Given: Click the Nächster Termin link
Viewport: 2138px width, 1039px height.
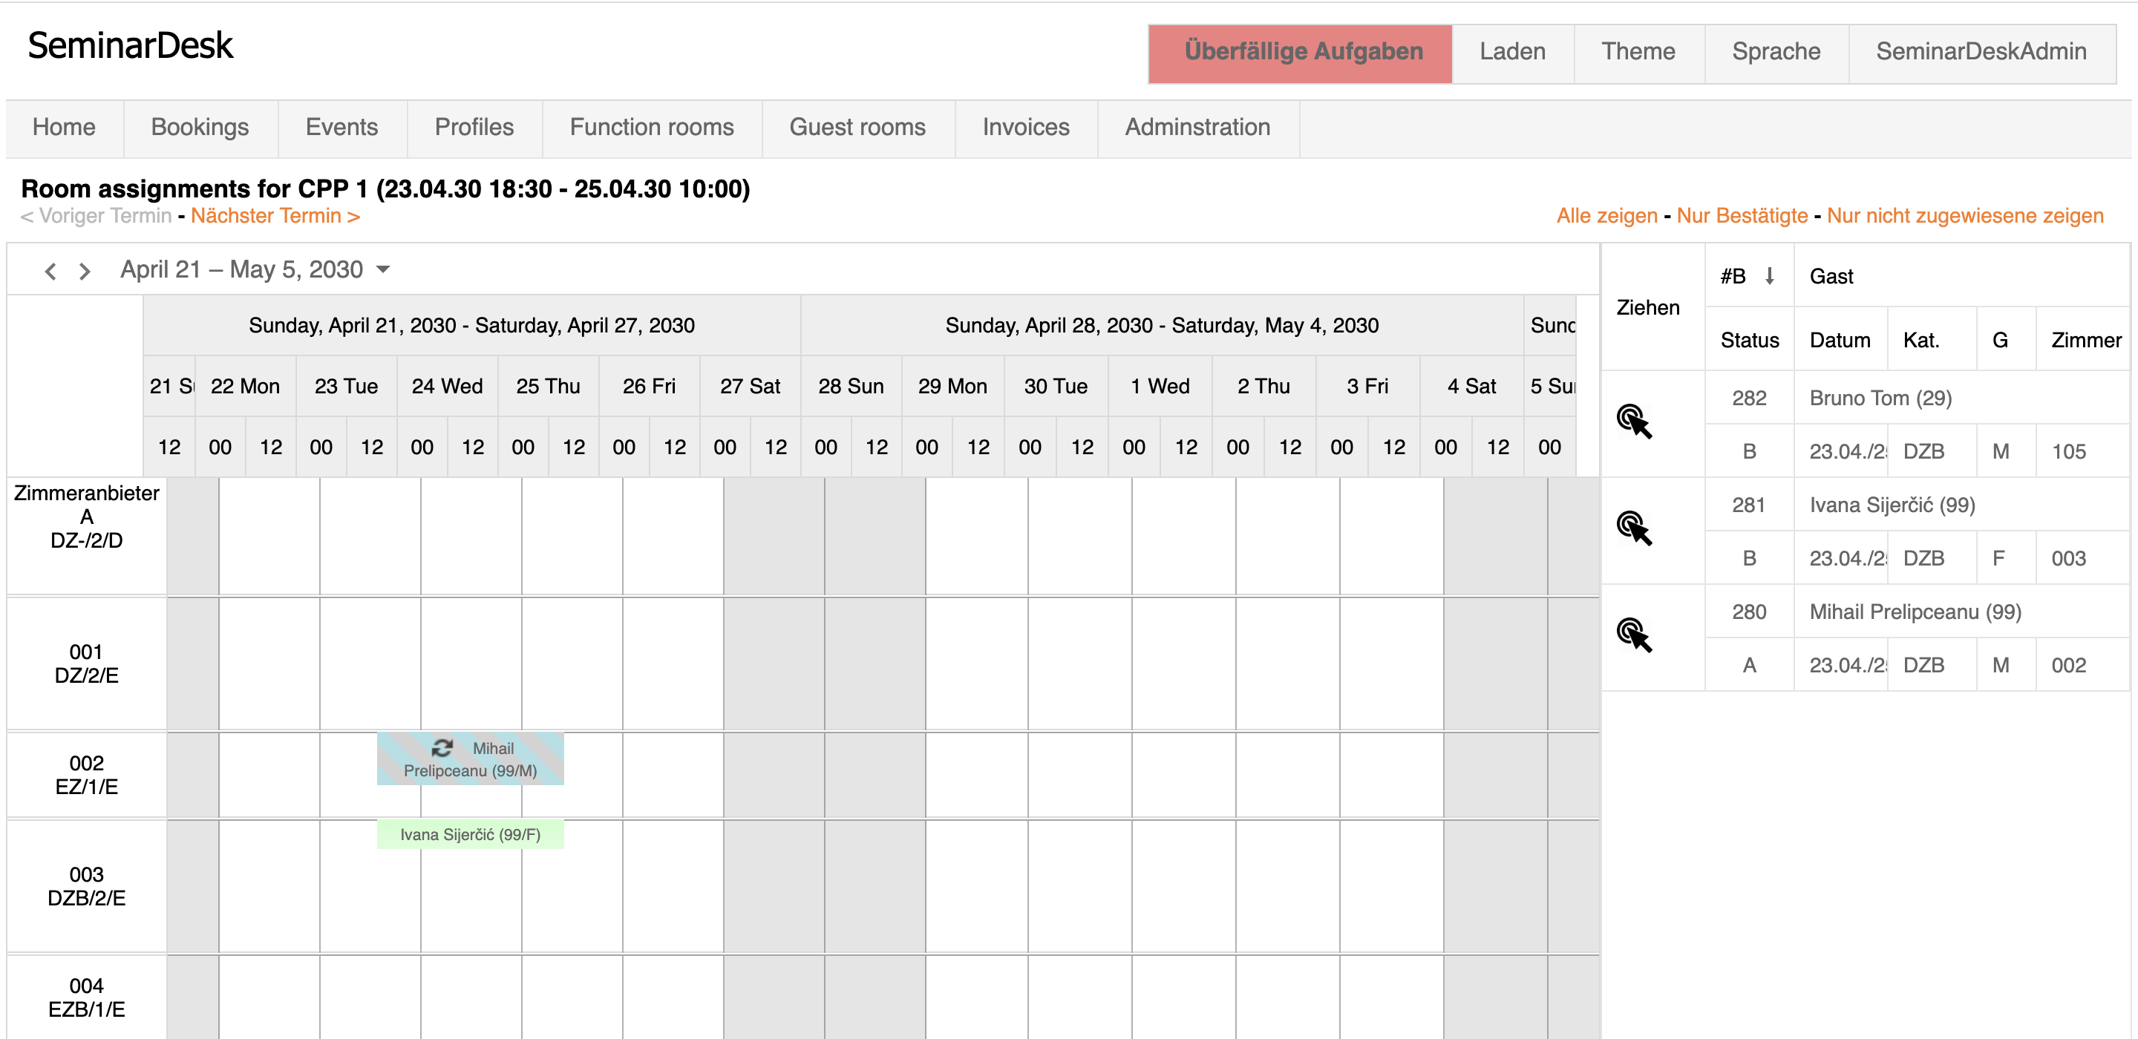Looking at the screenshot, I should (275, 216).
